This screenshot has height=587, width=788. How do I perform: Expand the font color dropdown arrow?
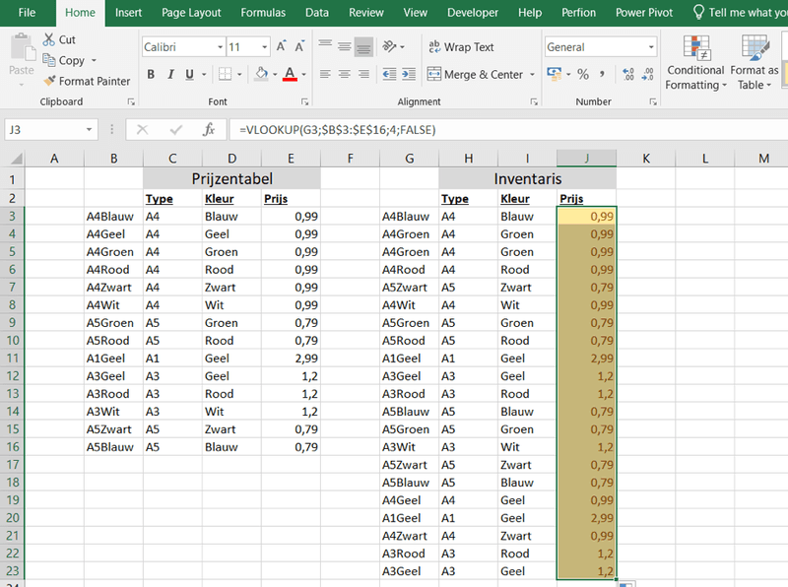pyautogui.click(x=303, y=75)
